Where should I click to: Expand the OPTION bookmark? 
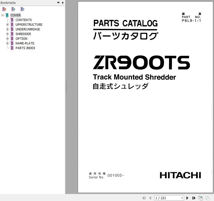coord(7,39)
